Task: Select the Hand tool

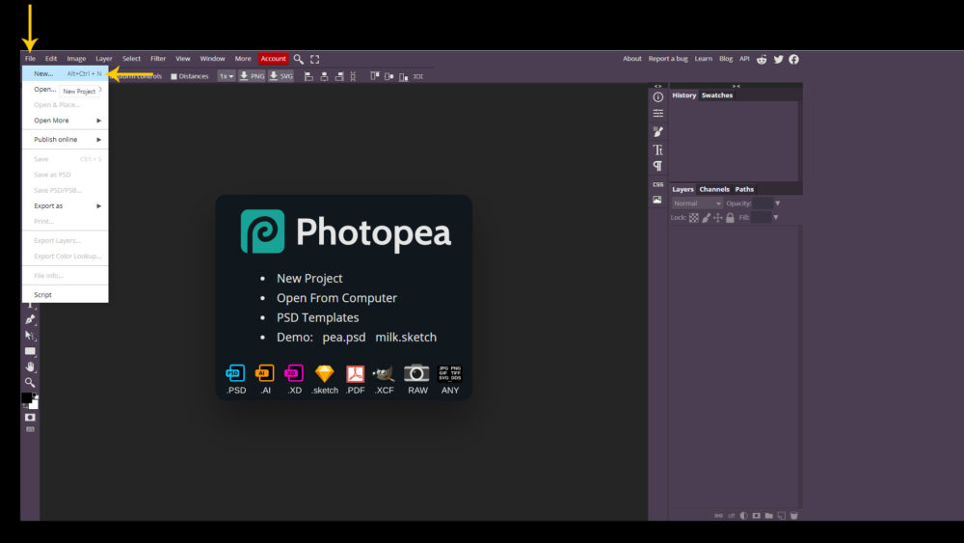Action: point(30,367)
